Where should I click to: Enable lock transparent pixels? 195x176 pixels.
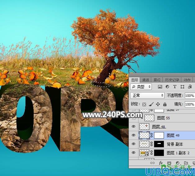coord(144,104)
